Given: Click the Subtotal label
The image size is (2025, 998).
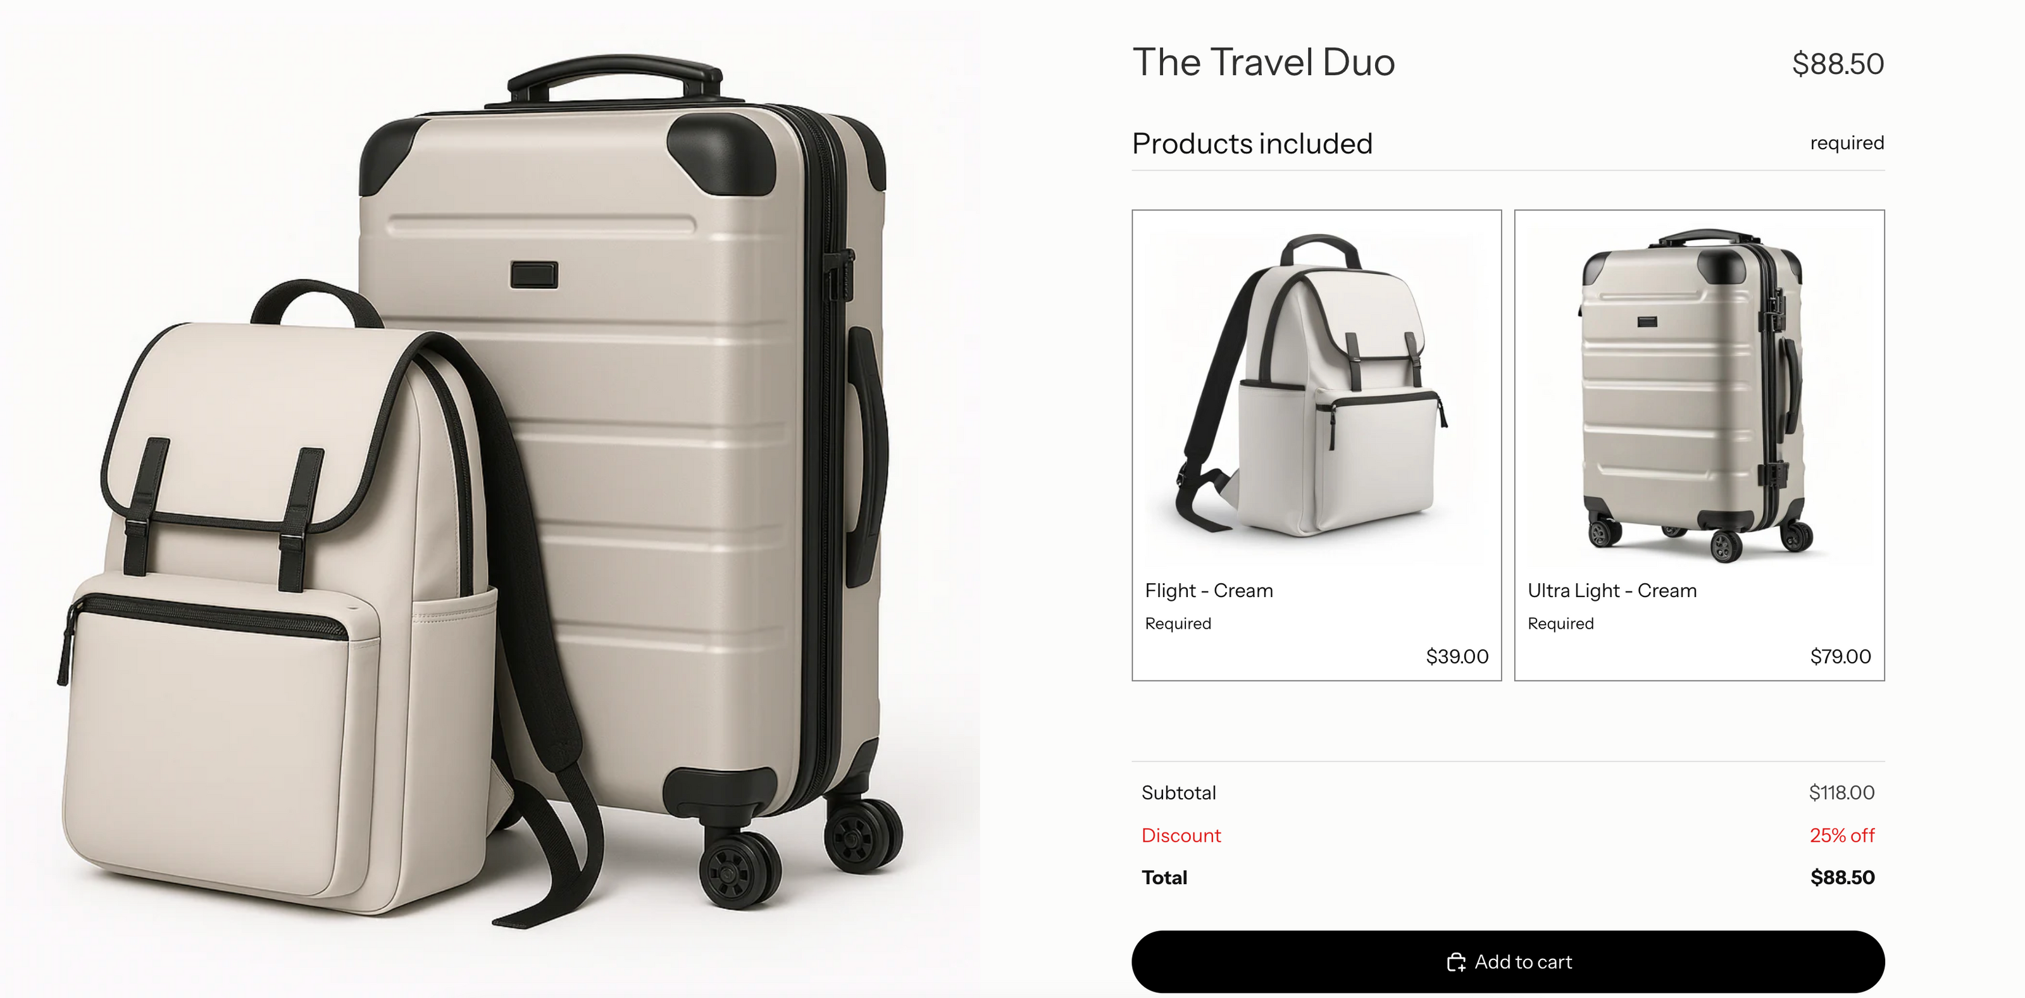Looking at the screenshot, I should point(1178,793).
